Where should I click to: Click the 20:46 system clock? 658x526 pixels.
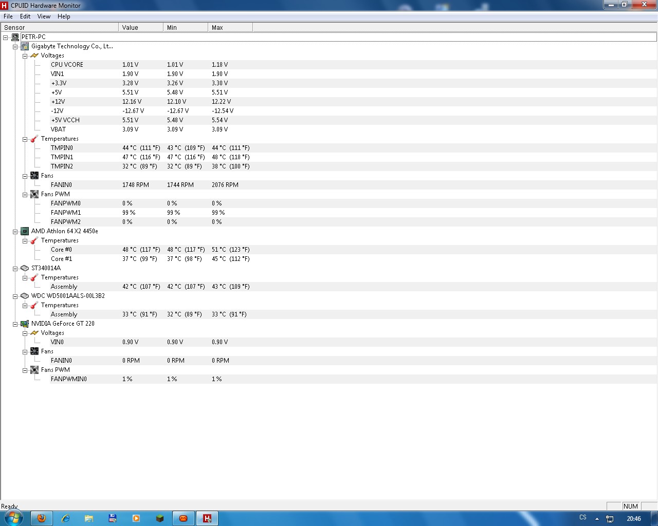pos(634,519)
